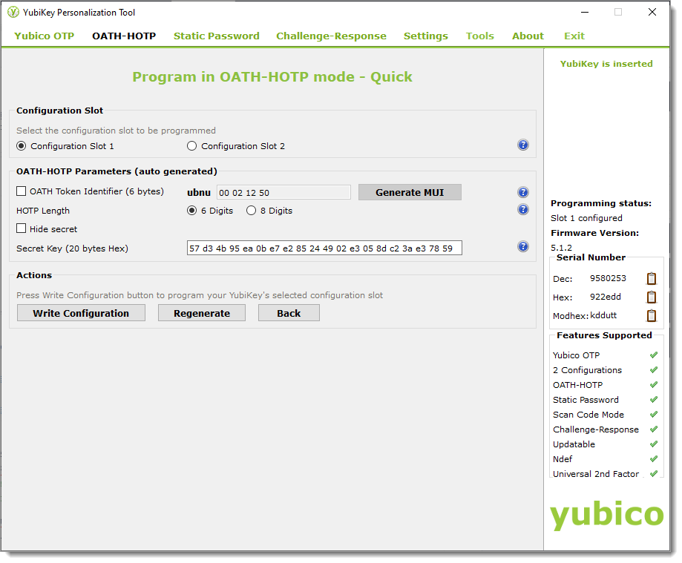Copy the Modhex serial number to clipboard

[651, 315]
